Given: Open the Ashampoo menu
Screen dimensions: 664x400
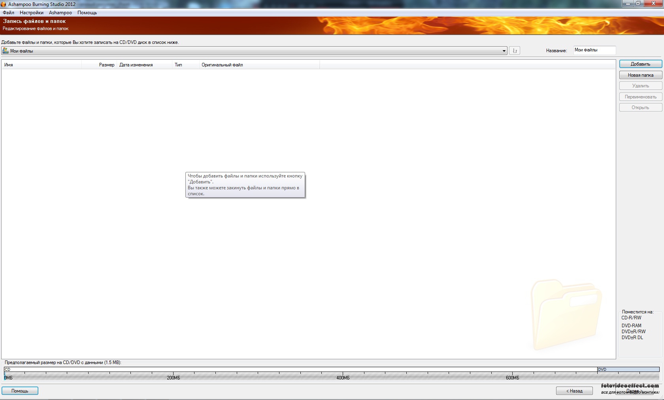Looking at the screenshot, I should click(60, 13).
